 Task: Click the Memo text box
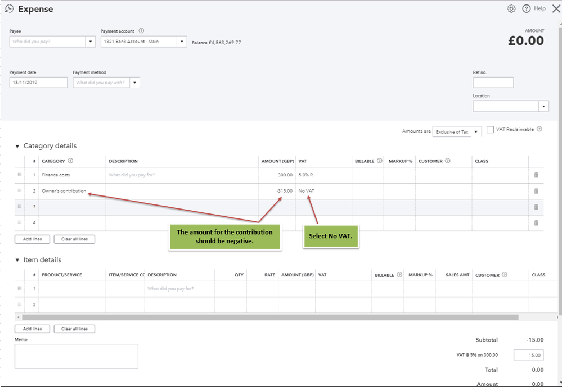click(76, 356)
